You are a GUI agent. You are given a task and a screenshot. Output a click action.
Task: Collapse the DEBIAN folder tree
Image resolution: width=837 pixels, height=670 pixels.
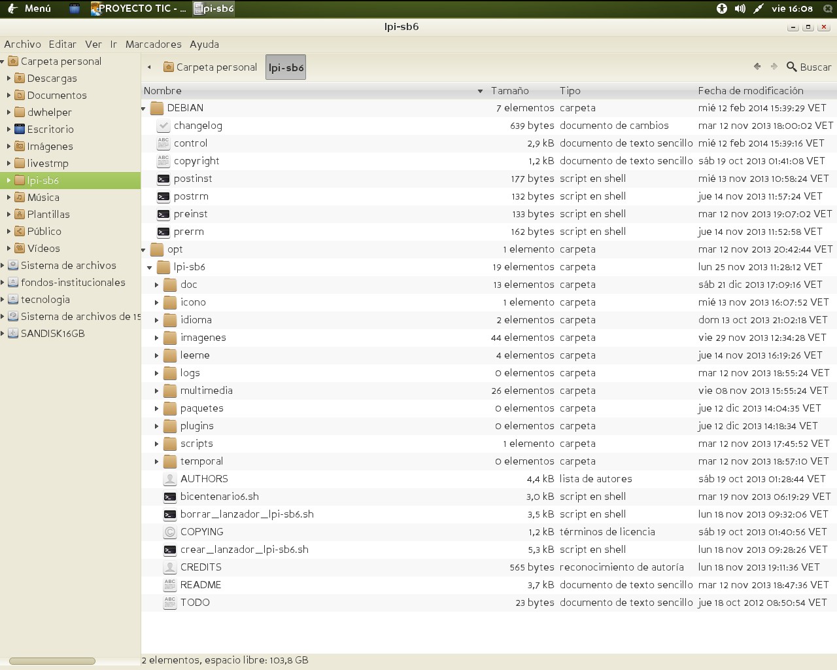tap(144, 109)
